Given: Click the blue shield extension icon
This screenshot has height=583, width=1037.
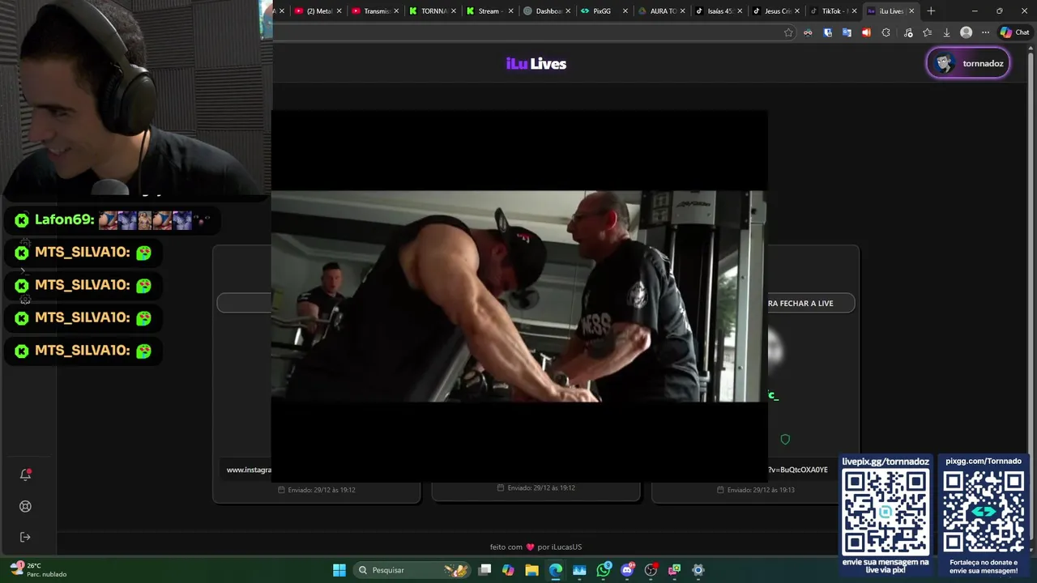Looking at the screenshot, I should click(827, 32).
